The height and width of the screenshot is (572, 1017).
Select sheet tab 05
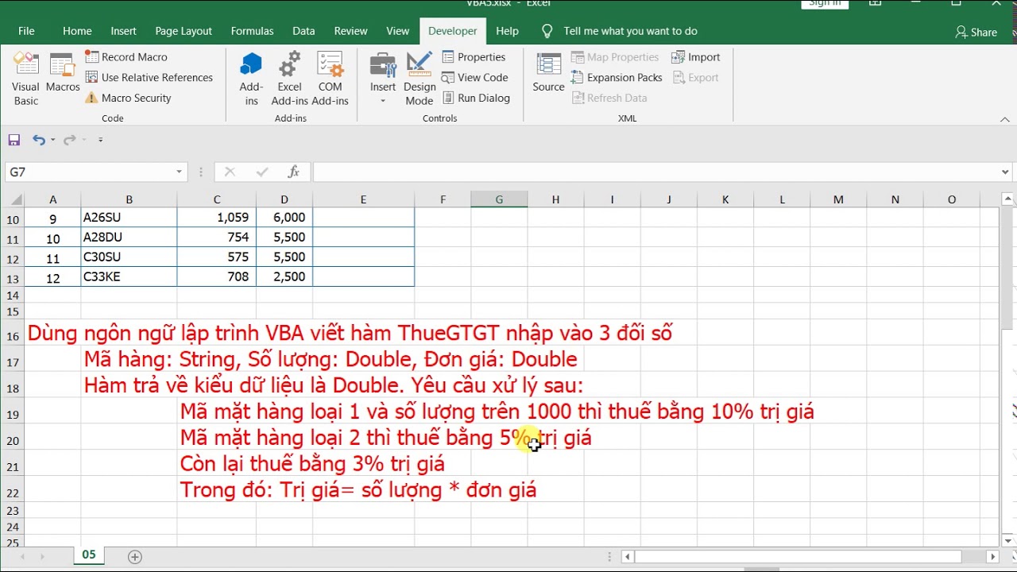pos(89,555)
